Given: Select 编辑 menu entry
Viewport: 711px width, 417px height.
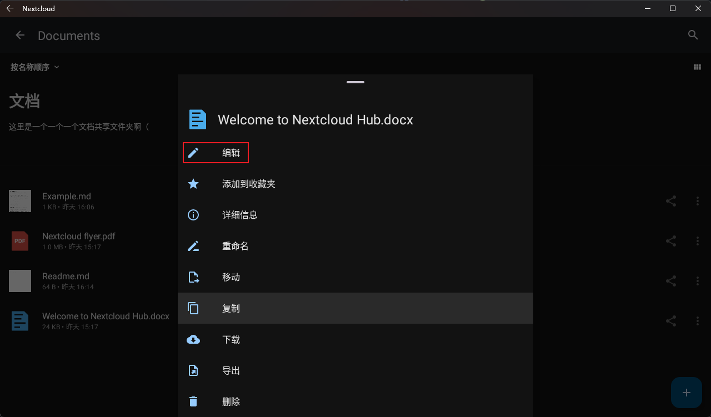Looking at the screenshot, I should (x=355, y=153).
